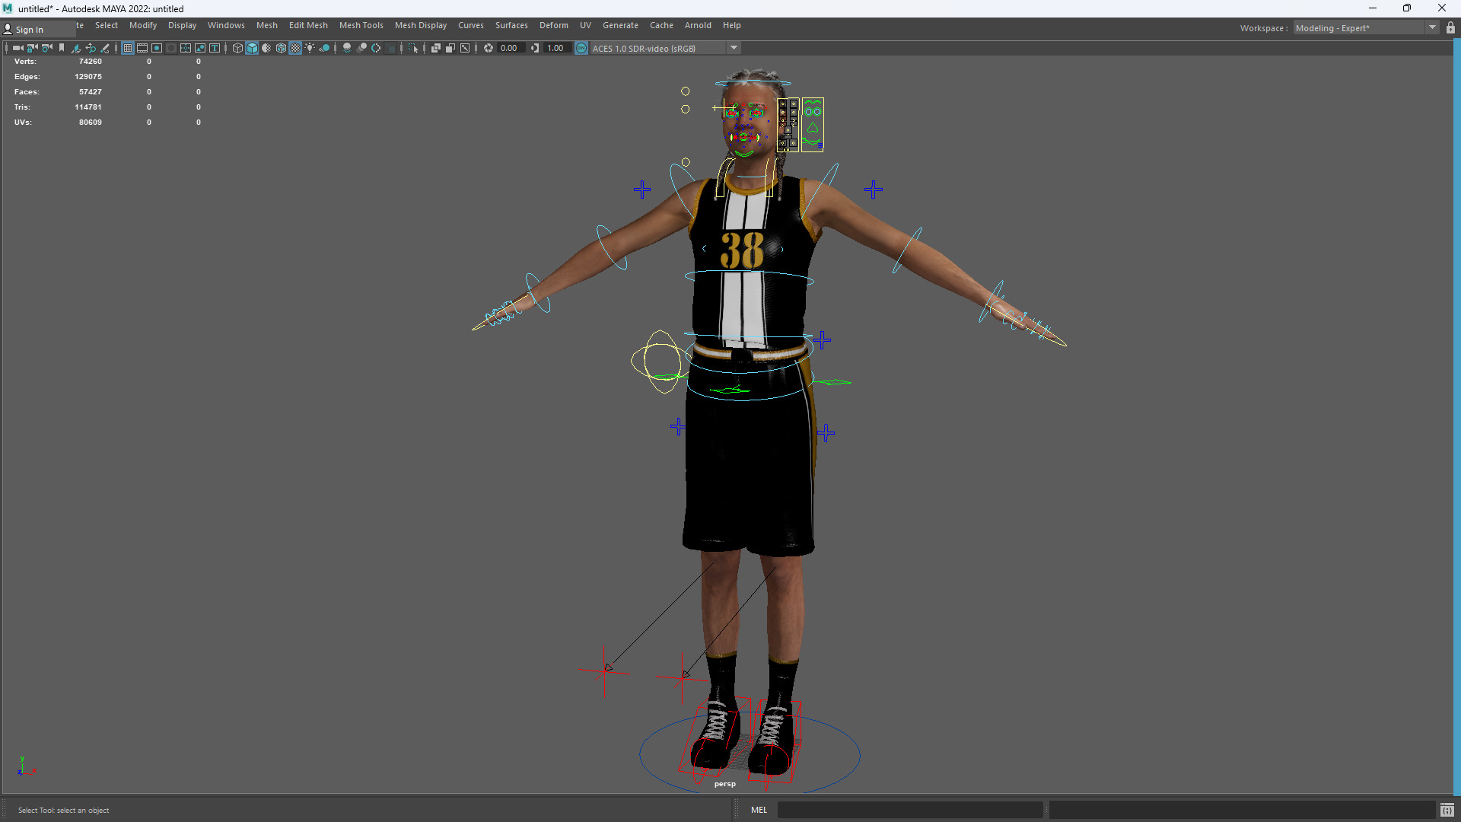This screenshot has height=822, width=1461.
Task: Enable the Film Gate overlay icon
Action: click(x=142, y=48)
